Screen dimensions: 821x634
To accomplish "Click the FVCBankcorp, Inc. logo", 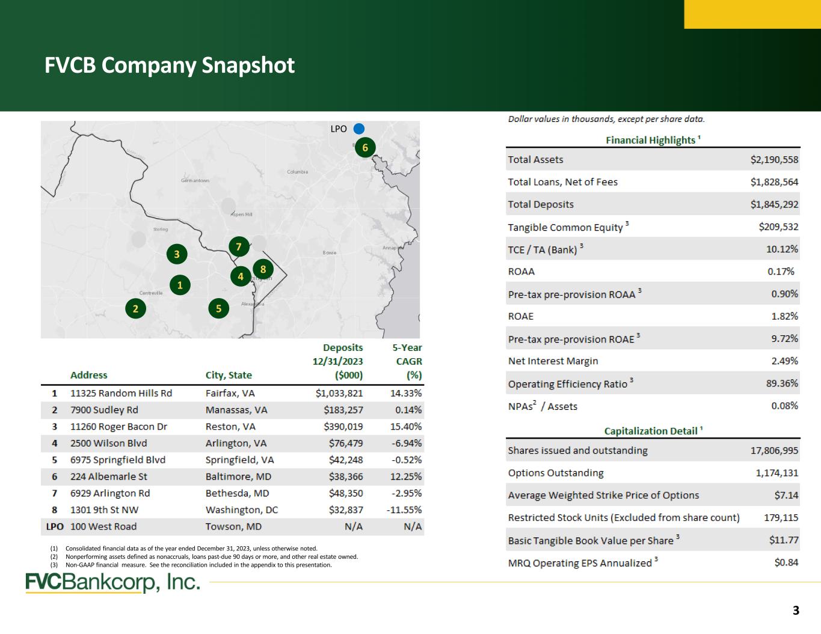I will pyautogui.click(x=112, y=582).
